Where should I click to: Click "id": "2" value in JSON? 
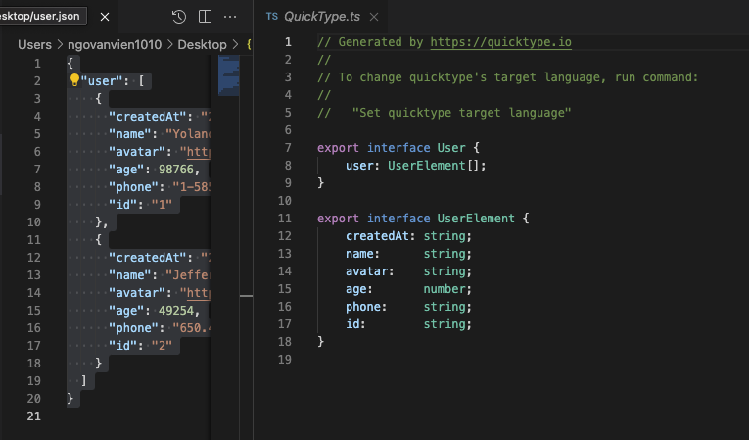[x=162, y=346]
